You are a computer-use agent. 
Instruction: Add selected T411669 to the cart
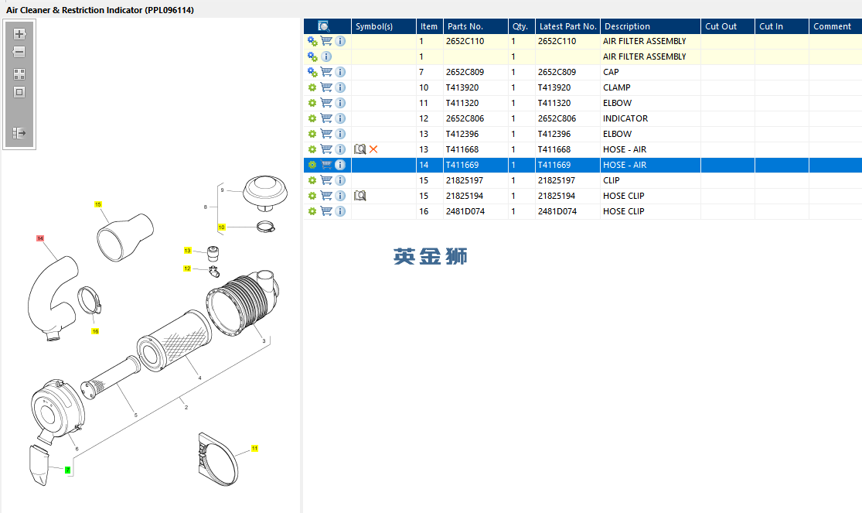[x=326, y=164]
